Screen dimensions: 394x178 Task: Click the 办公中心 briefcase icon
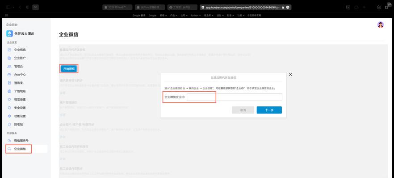coord(9,75)
